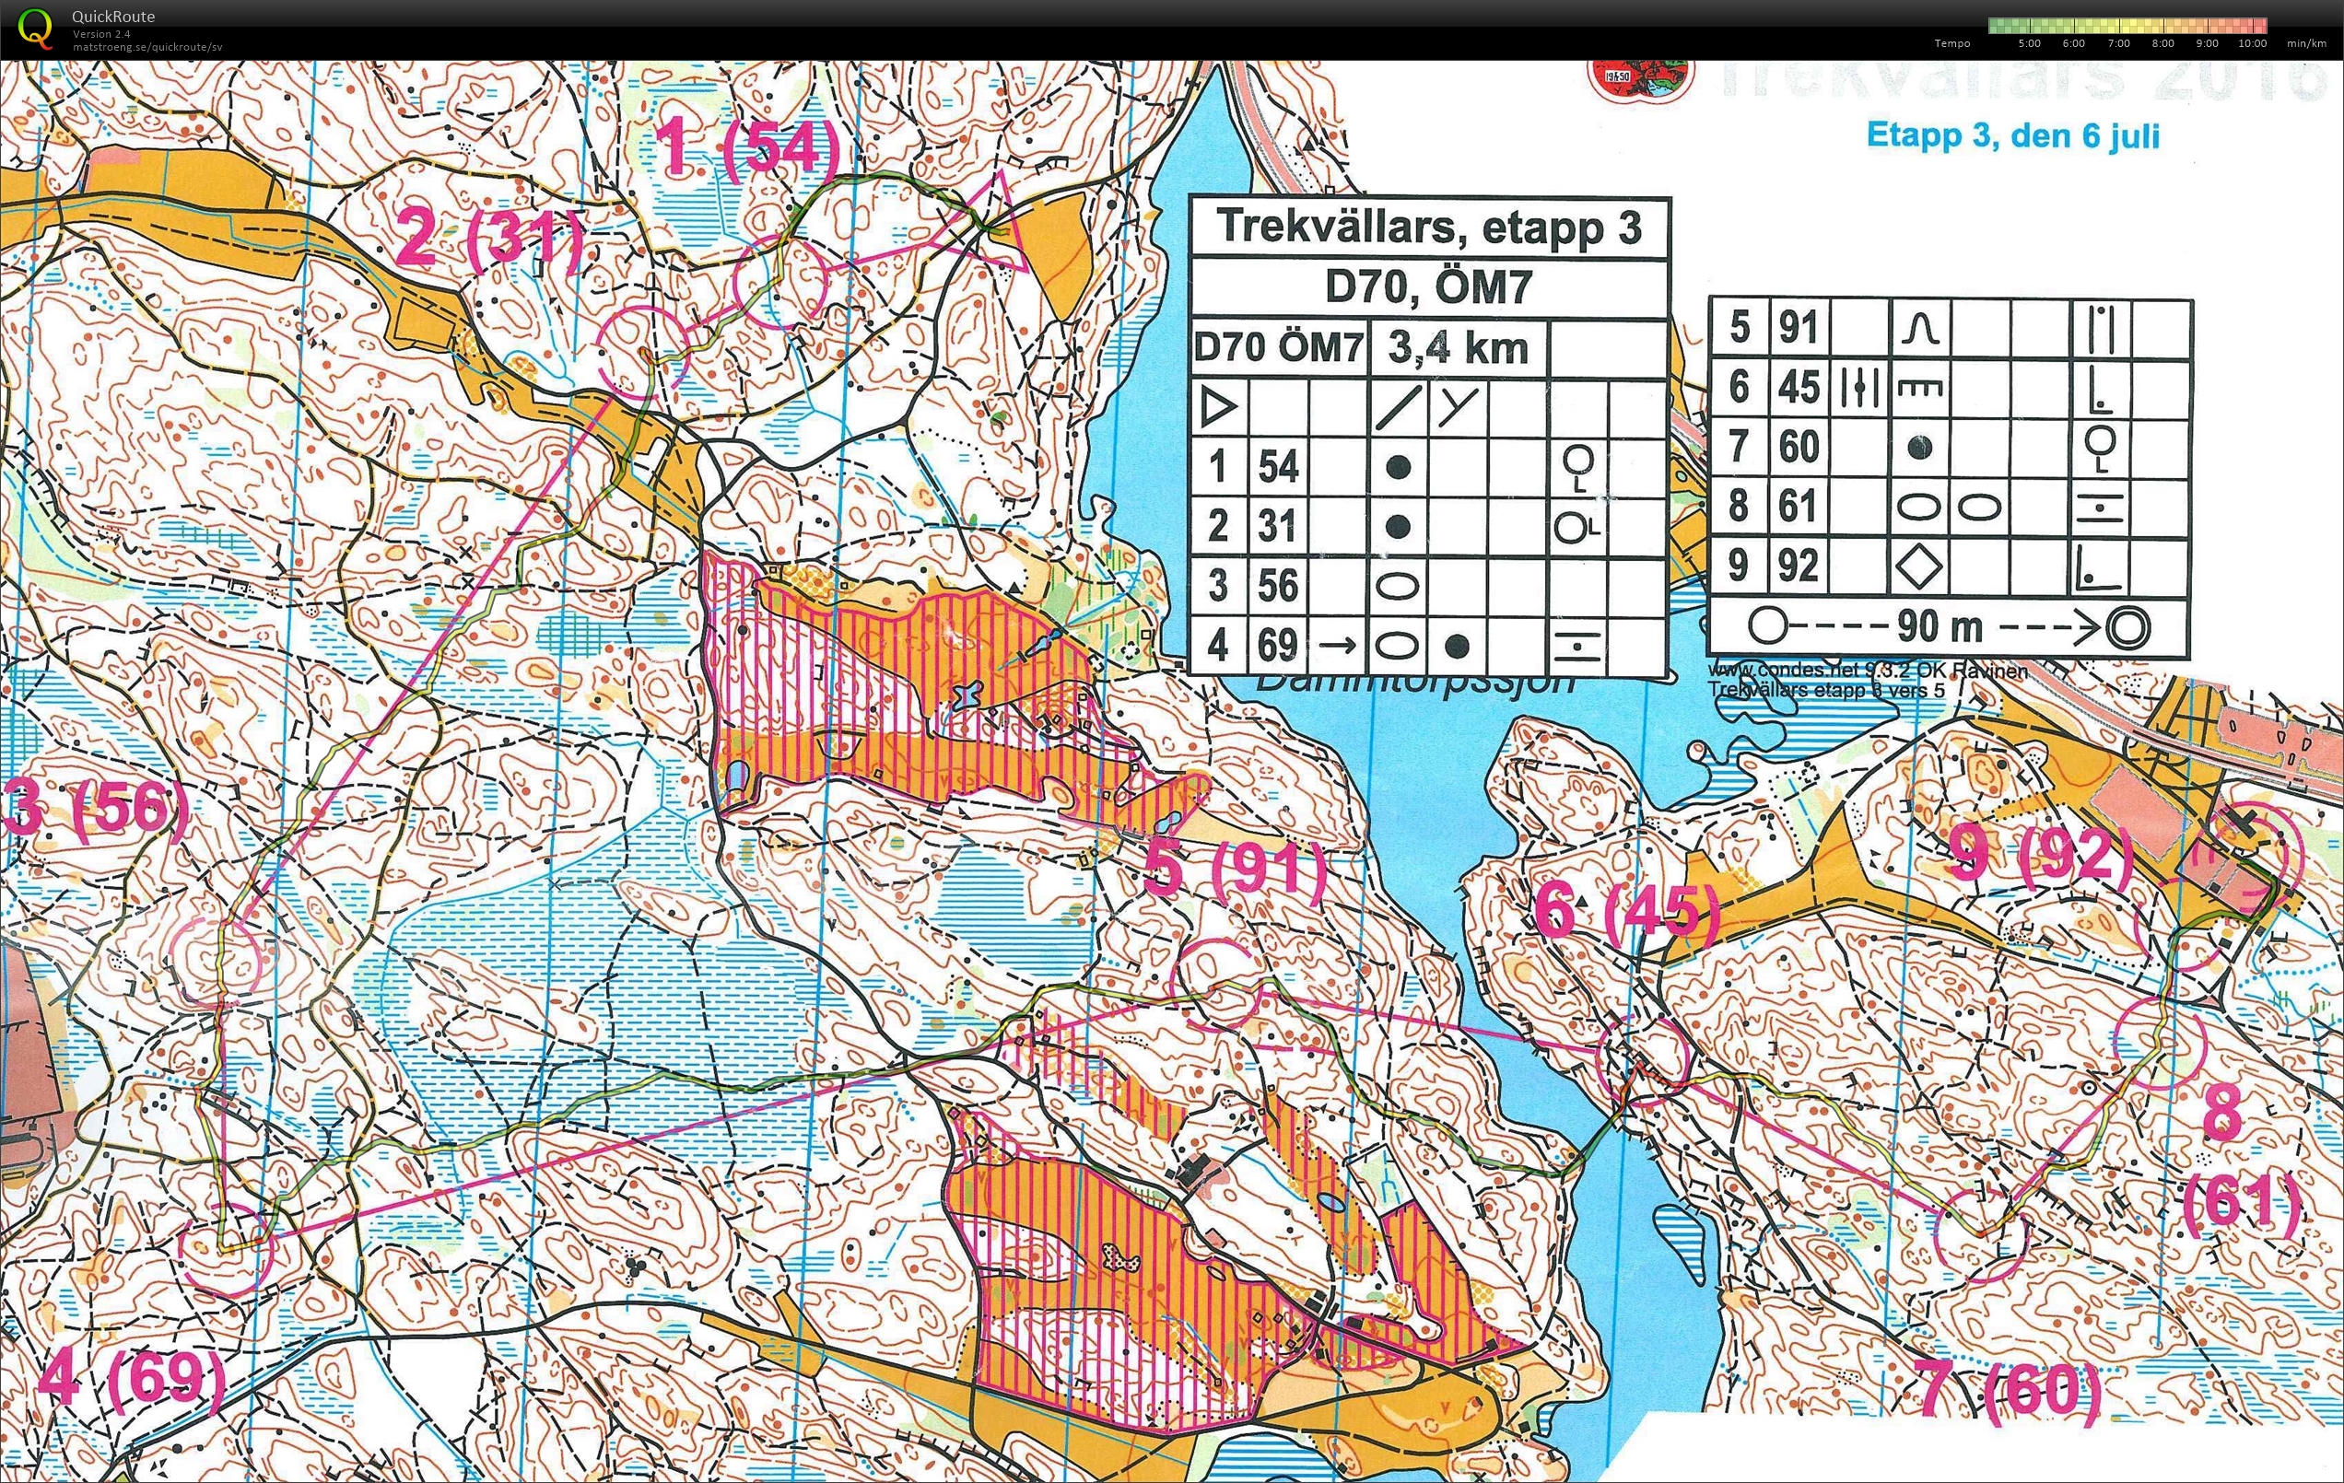The image size is (2344, 1483).
Task: Click the 'D70, ÖM7' class header
Action: coord(1428,287)
